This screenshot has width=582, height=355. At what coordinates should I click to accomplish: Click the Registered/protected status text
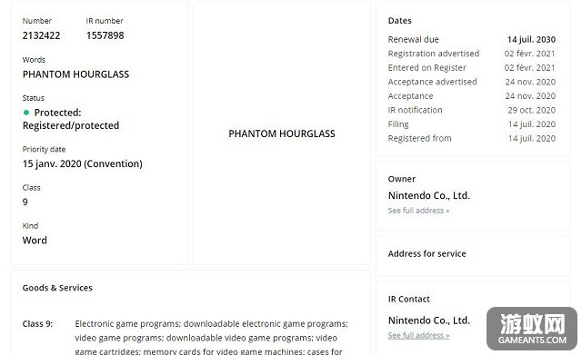click(71, 125)
